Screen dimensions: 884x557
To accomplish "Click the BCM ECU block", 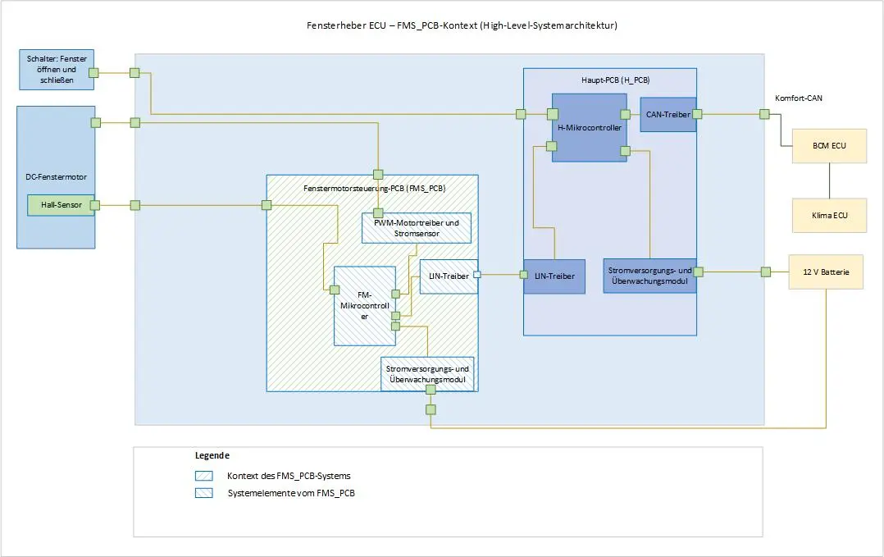I will [829, 146].
